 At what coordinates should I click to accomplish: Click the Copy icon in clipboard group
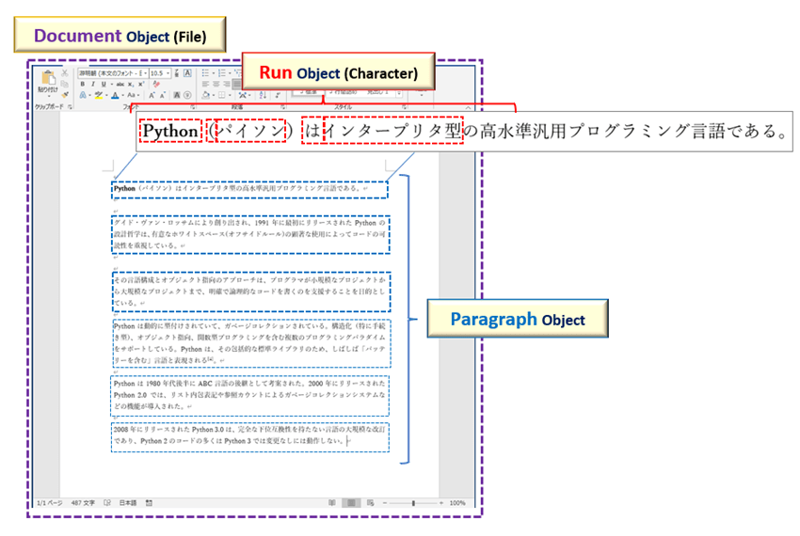[64, 84]
